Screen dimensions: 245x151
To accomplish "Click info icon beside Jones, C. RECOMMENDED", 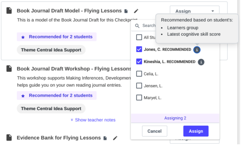I will (197, 49).
